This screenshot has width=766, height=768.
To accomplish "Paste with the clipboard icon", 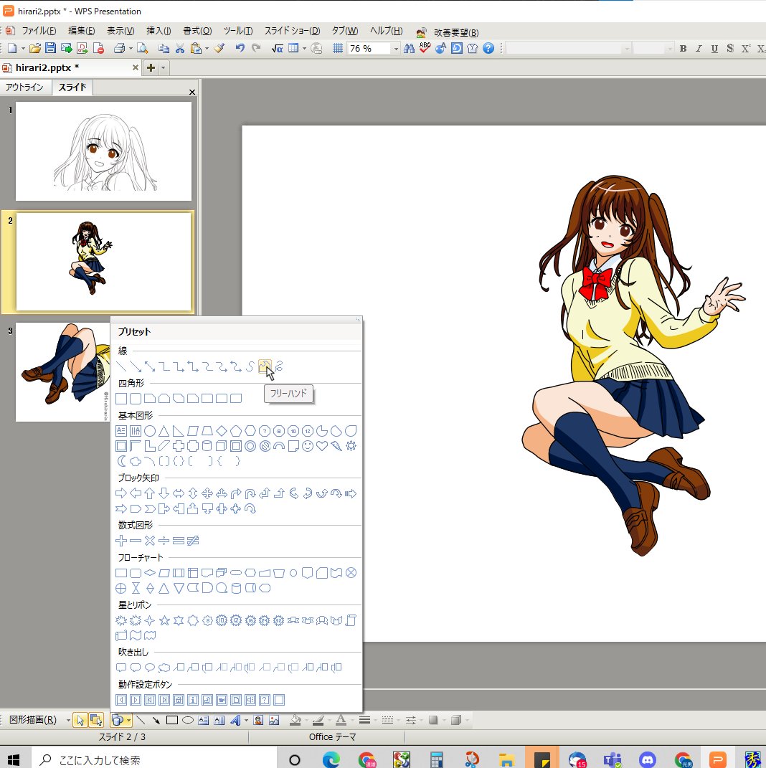I will tap(196, 48).
